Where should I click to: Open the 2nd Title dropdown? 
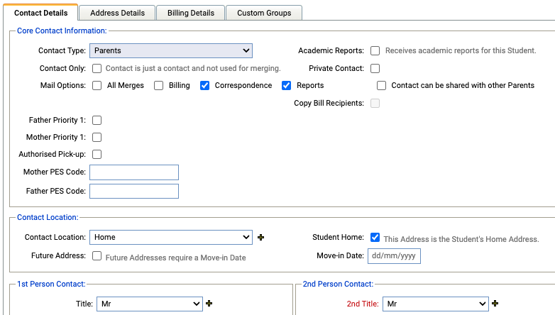pyautogui.click(x=435, y=304)
